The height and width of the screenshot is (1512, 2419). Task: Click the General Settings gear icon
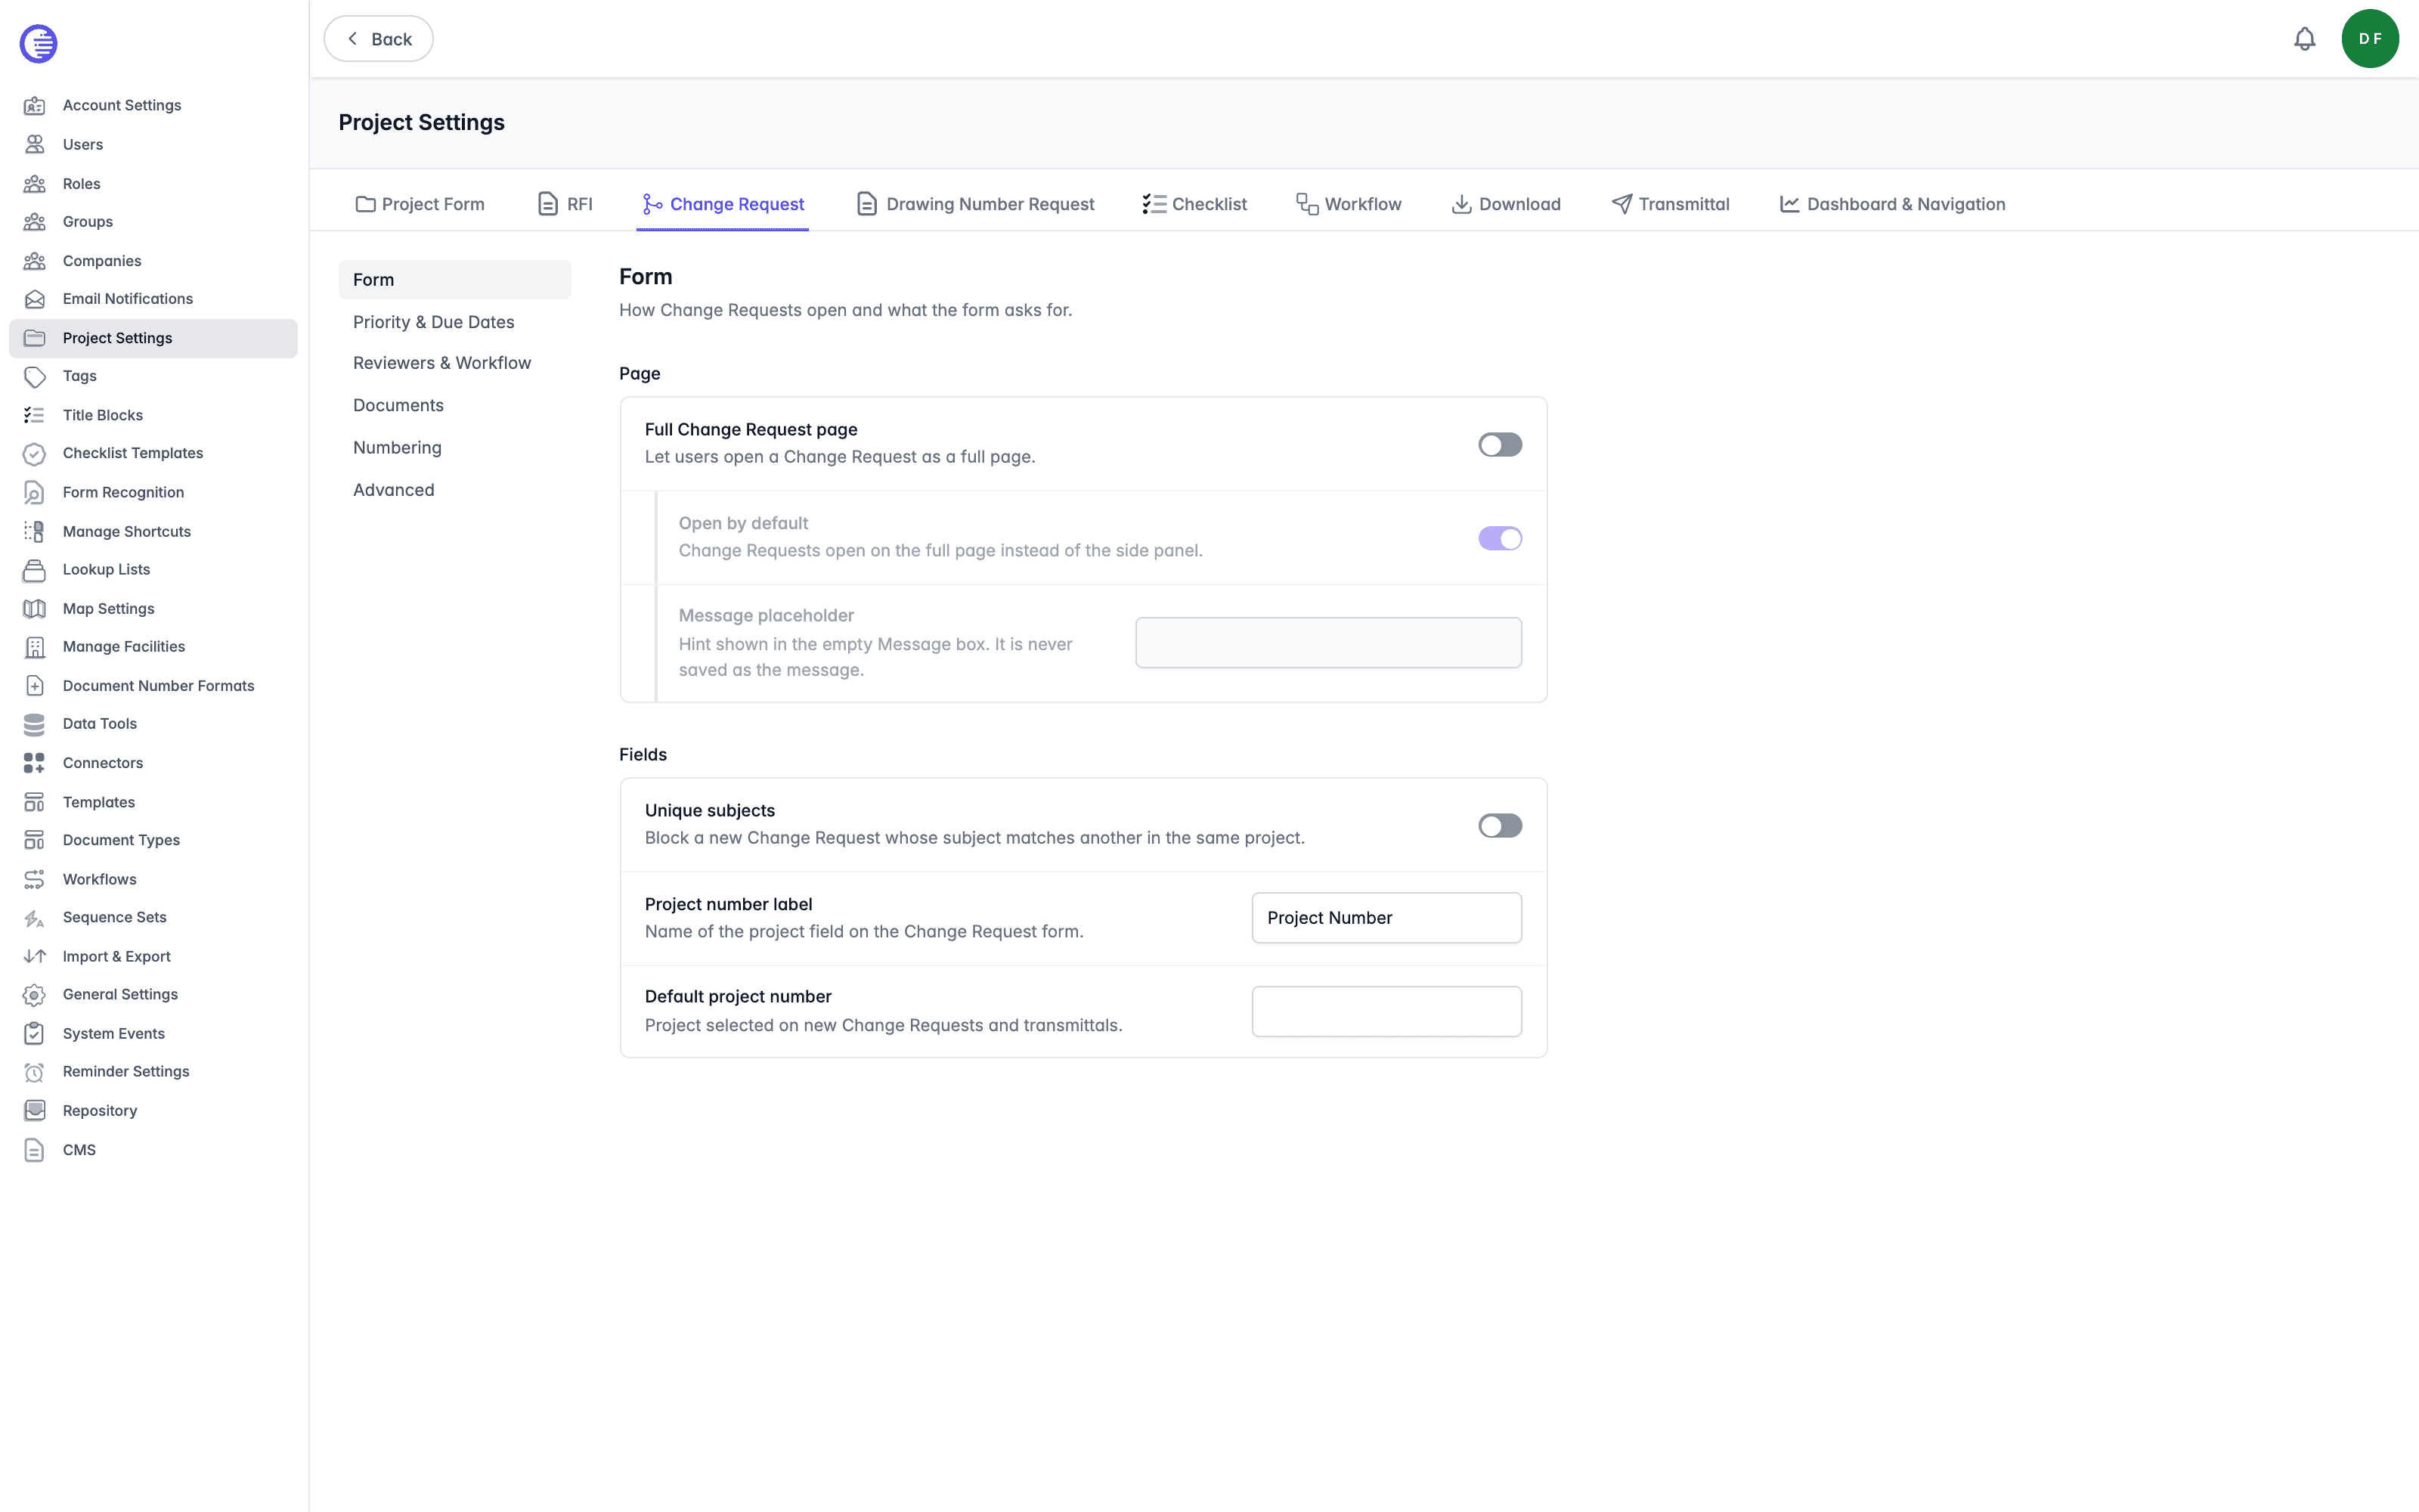(x=35, y=994)
